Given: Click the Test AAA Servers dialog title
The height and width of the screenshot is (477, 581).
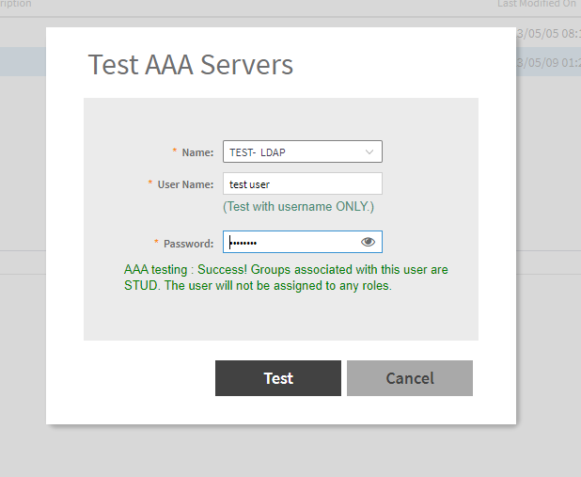Looking at the screenshot, I should [x=191, y=65].
